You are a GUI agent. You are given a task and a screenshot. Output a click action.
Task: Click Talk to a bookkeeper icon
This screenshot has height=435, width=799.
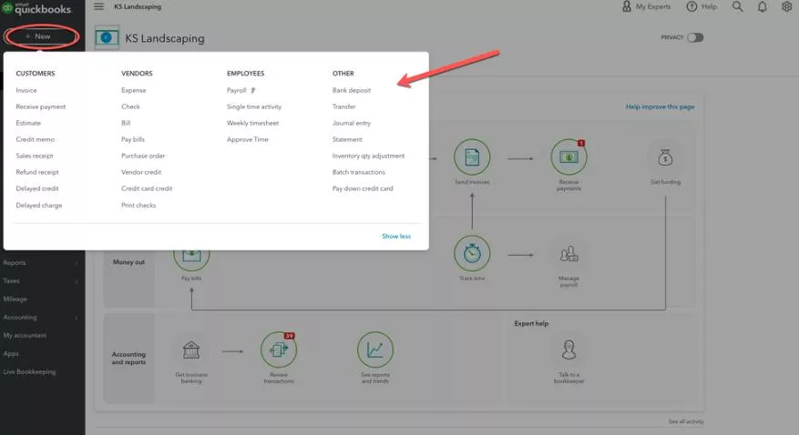569,350
